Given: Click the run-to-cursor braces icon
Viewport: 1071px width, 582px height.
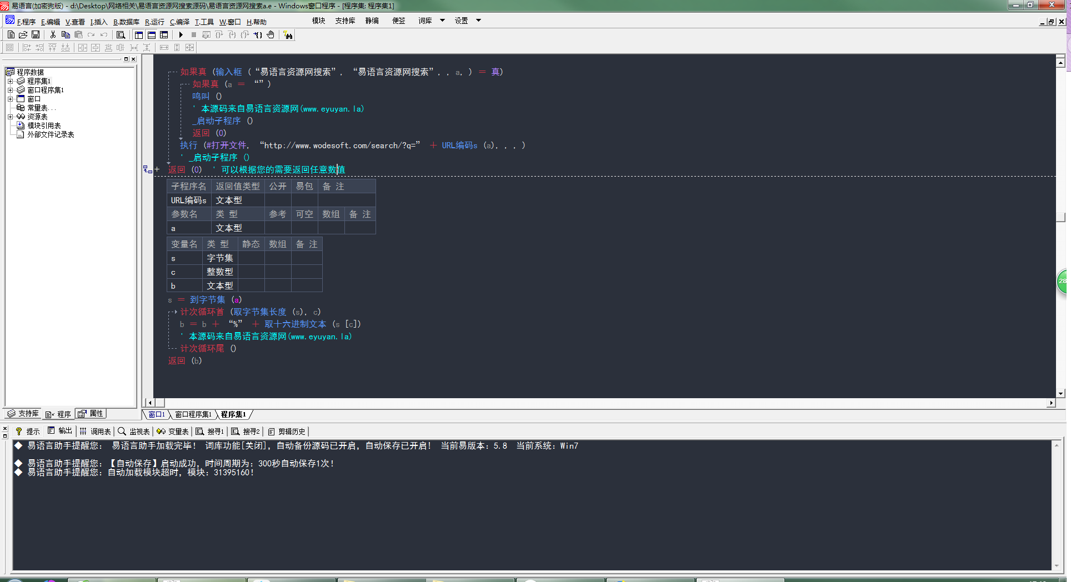Looking at the screenshot, I should point(258,34).
